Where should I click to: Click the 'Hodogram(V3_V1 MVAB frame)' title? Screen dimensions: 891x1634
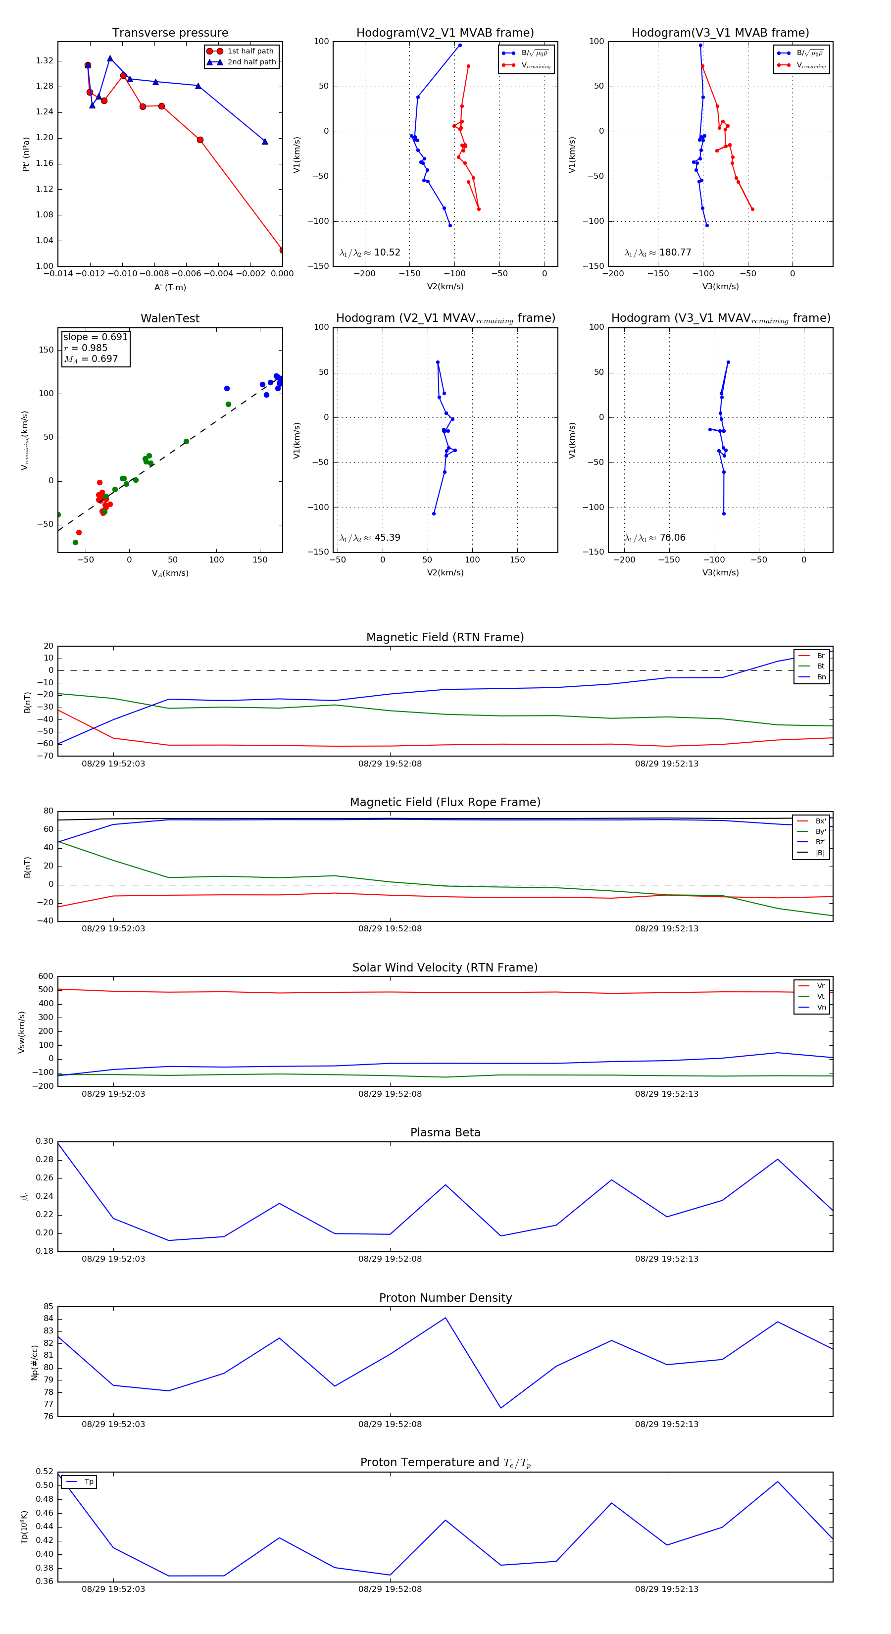click(720, 33)
